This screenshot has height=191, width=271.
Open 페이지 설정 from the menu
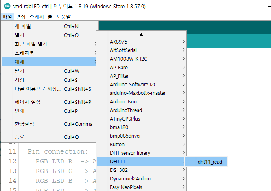tap(49, 102)
